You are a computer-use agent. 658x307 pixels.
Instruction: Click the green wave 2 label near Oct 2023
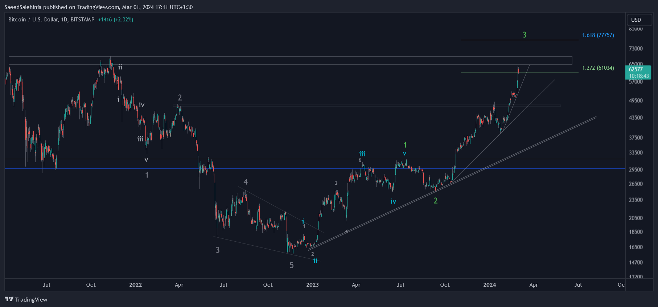tap(436, 200)
